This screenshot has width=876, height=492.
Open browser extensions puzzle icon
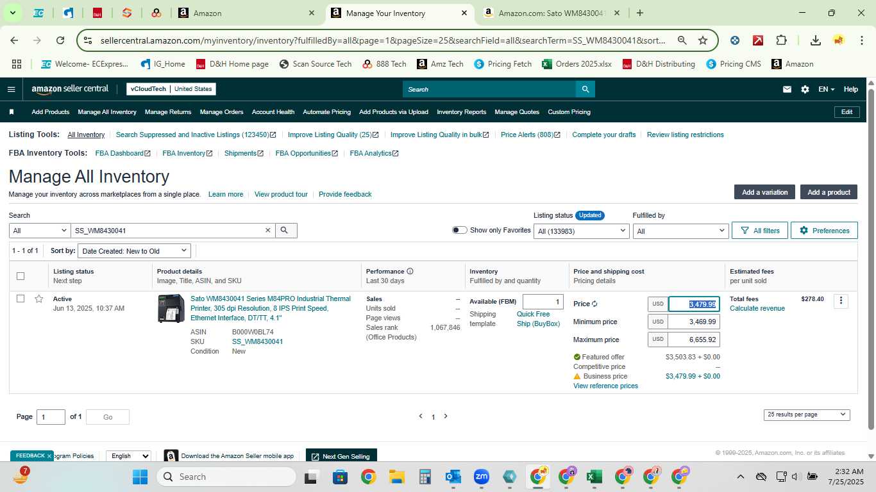(x=781, y=40)
